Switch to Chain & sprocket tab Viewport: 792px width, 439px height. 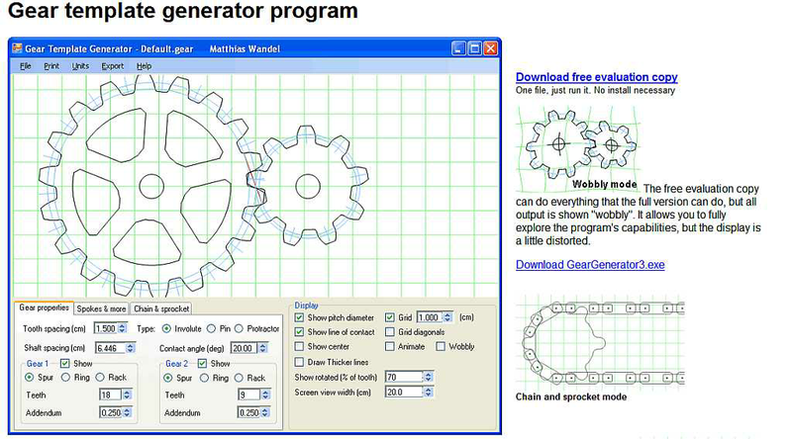pos(160,308)
